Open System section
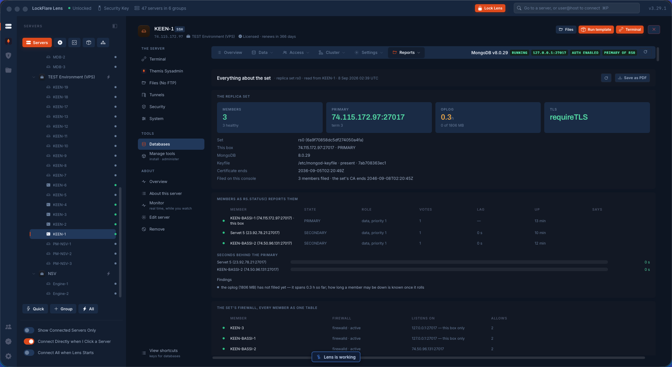 coord(171,119)
